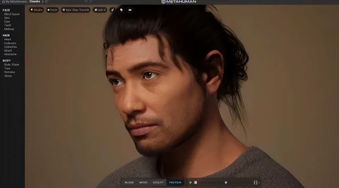Click the HAIR section header
The height and width of the screenshot is (188, 339).
point(6,35)
